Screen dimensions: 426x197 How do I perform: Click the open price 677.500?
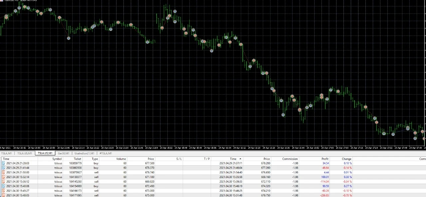(x=150, y=163)
